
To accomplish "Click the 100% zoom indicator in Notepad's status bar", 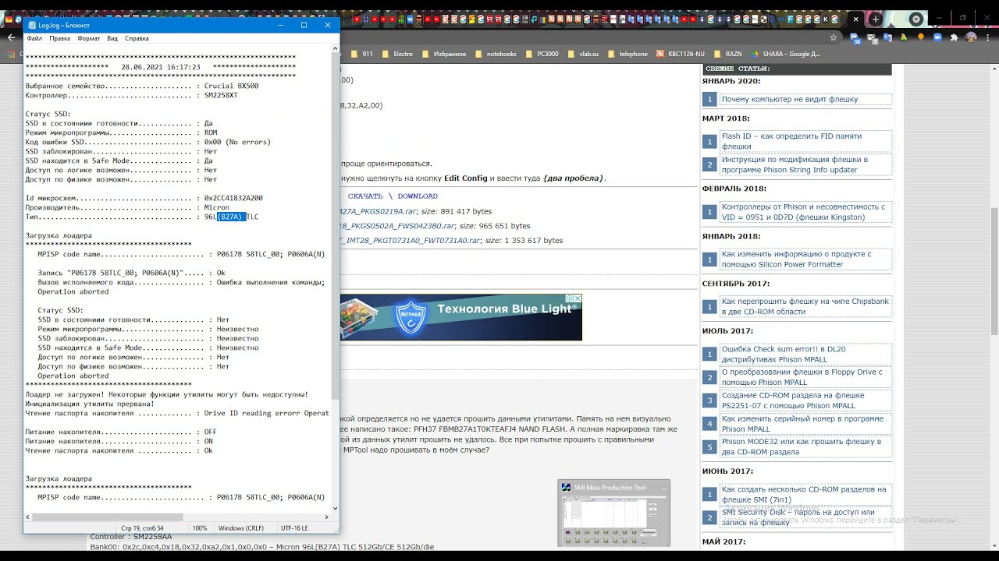I will 200,528.
